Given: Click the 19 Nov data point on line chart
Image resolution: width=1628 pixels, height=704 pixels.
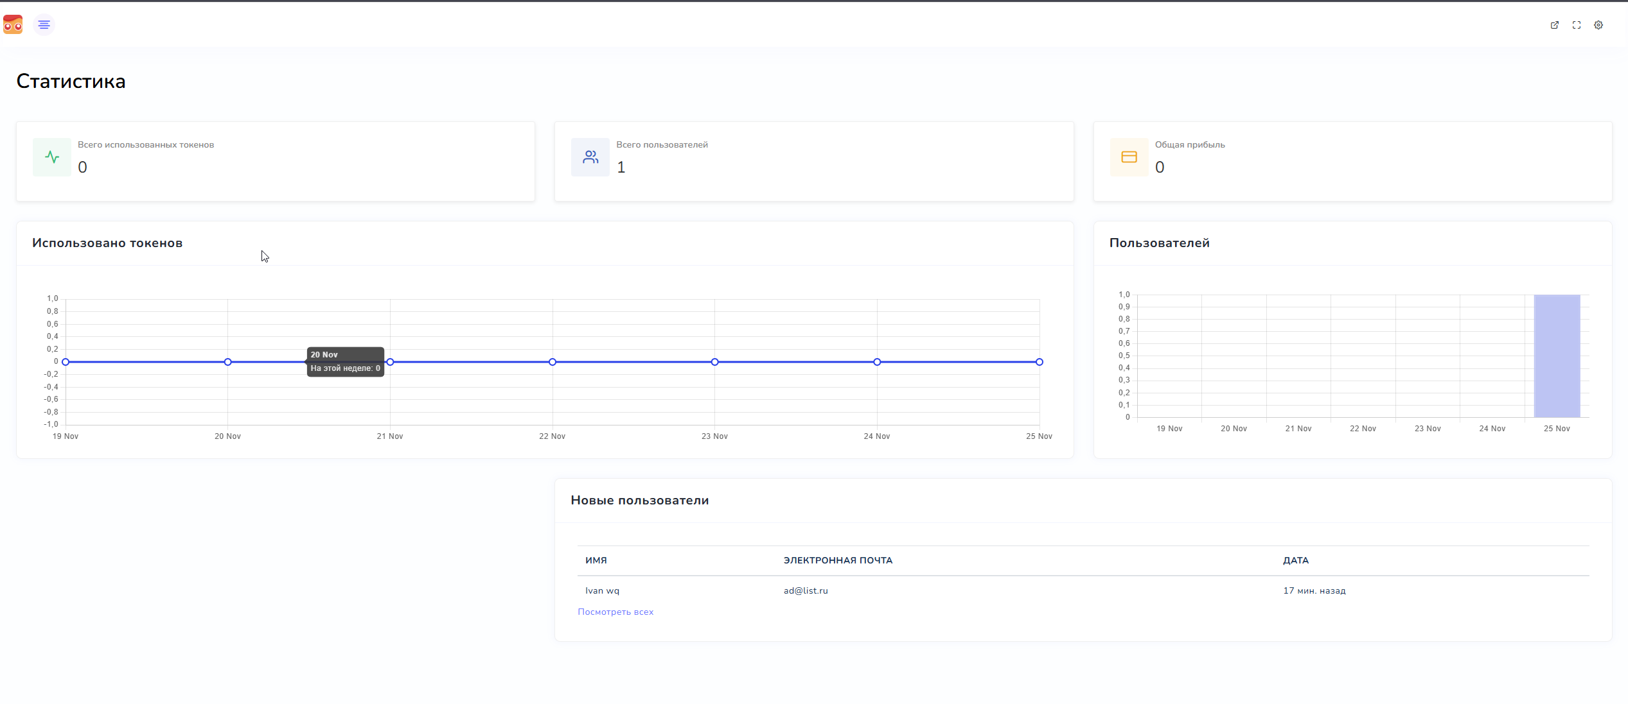Looking at the screenshot, I should click(66, 362).
